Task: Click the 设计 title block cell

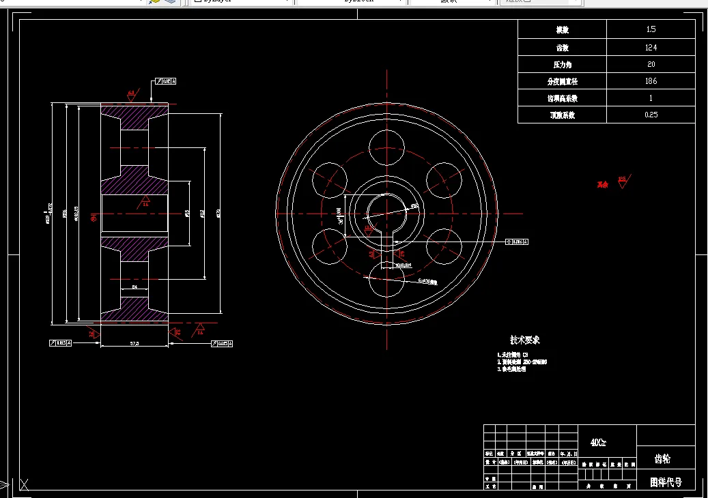Action: coord(490,463)
